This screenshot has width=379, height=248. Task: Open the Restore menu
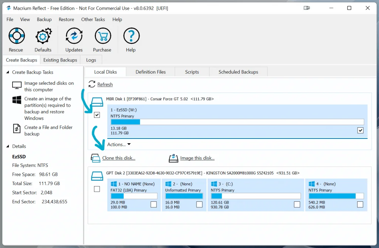[67, 19]
